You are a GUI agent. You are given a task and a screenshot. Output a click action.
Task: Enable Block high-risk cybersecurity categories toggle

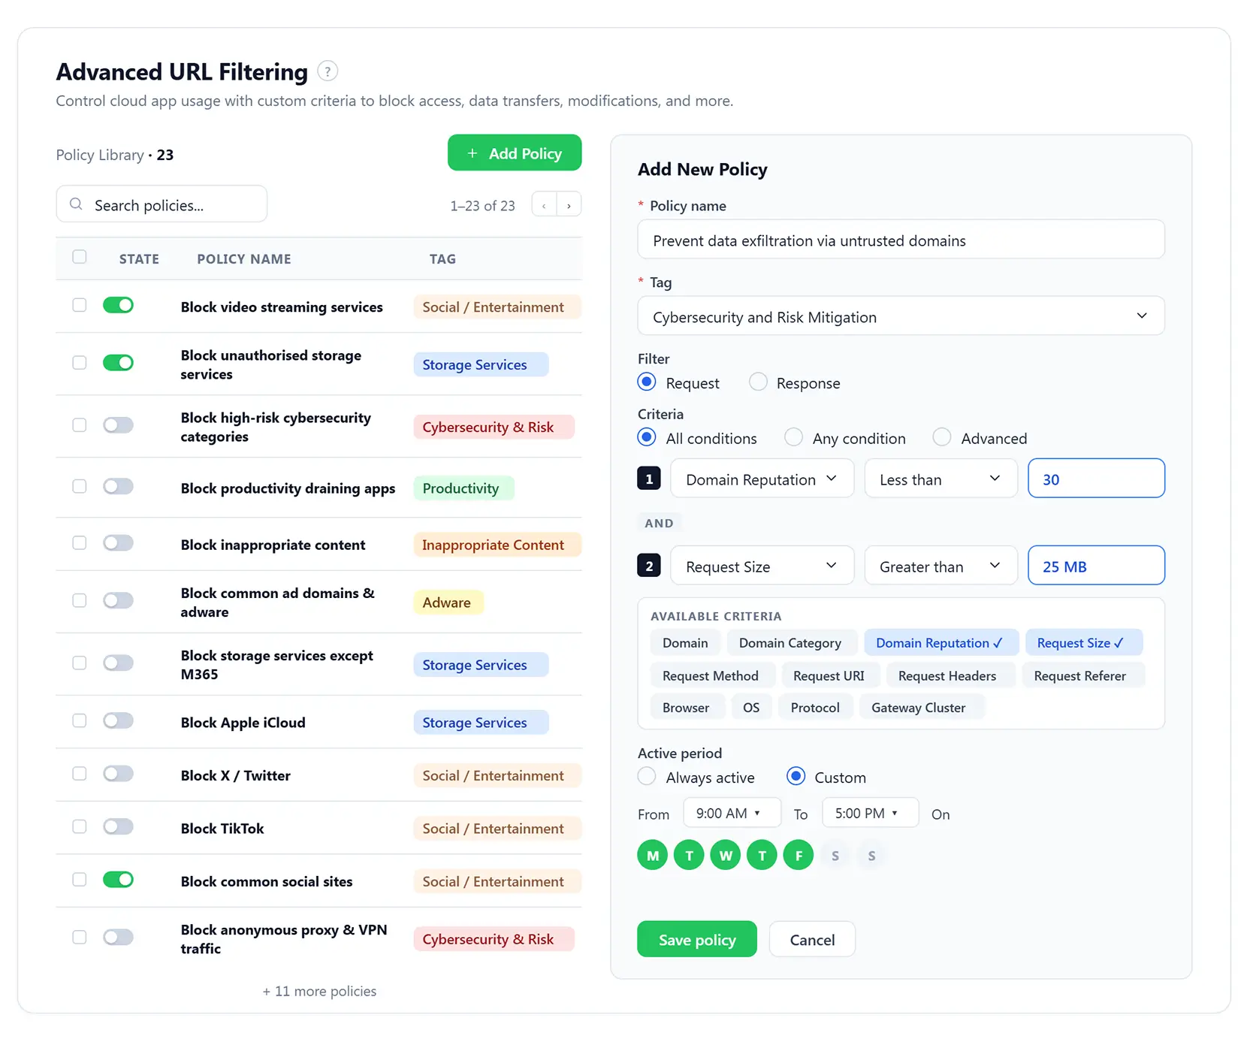(x=118, y=425)
